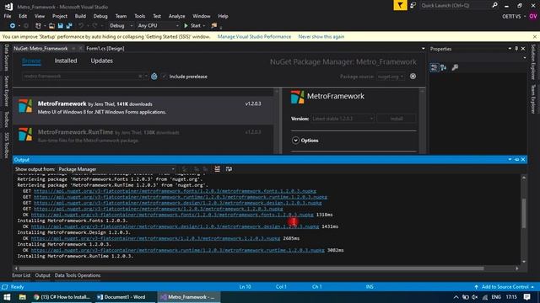Click the green Start debugging button
The height and width of the screenshot is (303, 540).
[192, 26]
